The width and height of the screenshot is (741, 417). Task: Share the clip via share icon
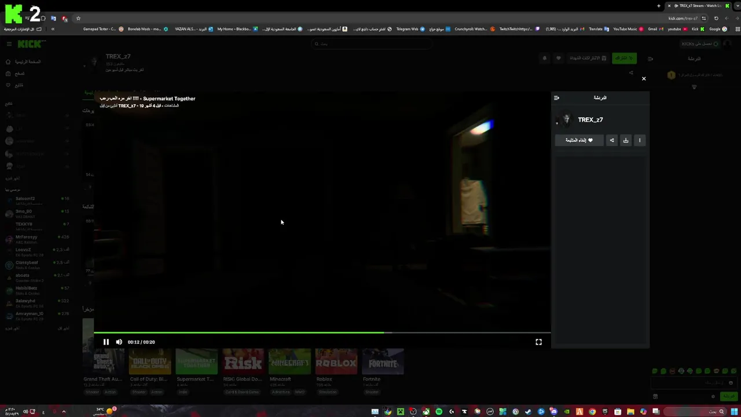[612, 140]
